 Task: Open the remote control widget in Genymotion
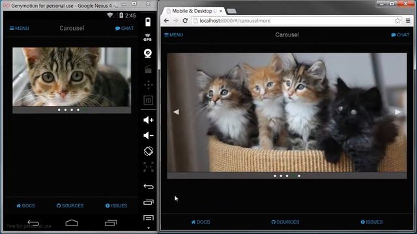point(149,85)
